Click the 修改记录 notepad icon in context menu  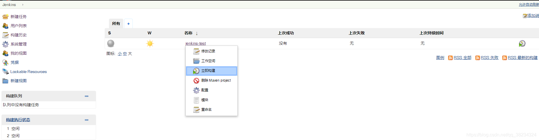click(196, 51)
